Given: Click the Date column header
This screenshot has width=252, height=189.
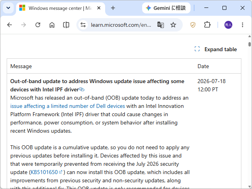Looking at the screenshot, I should tap(203, 66).
